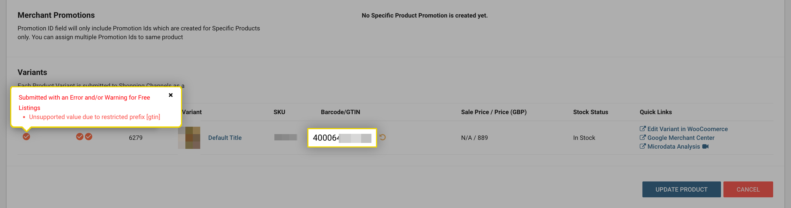Screen dimensions: 791x208
Task: Click the blurred SKU value
Action: pyautogui.click(x=286, y=137)
